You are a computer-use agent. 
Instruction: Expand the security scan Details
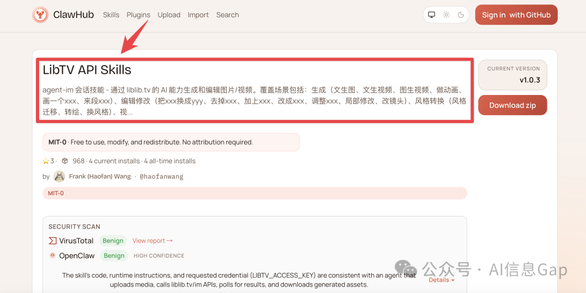point(442,280)
